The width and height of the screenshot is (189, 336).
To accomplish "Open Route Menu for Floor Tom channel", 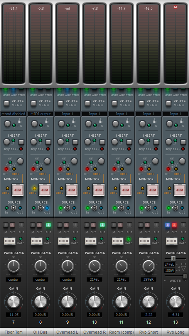I will click(7, 103).
